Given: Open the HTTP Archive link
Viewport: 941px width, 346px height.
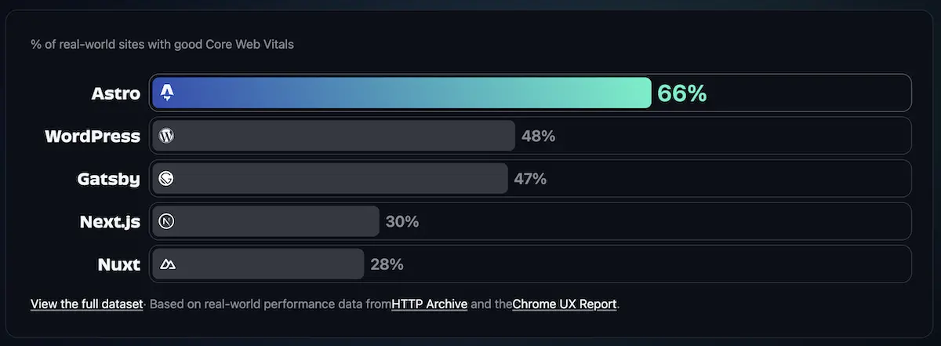Looking at the screenshot, I should (430, 304).
